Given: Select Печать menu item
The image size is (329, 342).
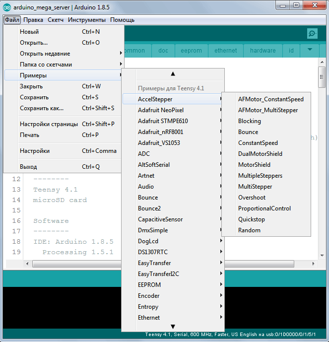Looking at the screenshot, I should [x=63, y=135].
